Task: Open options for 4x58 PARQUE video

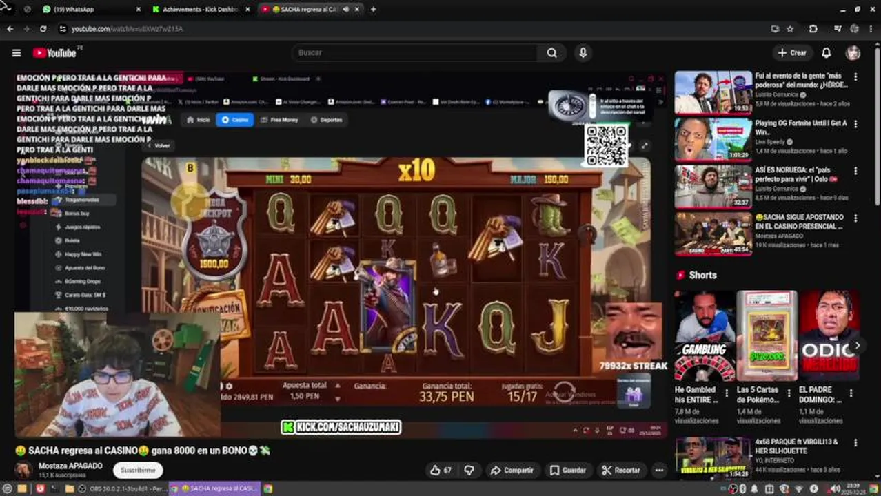Action: [855, 442]
